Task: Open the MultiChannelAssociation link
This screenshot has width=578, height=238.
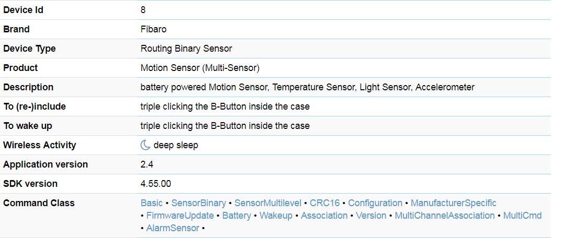Action: tap(445, 216)
